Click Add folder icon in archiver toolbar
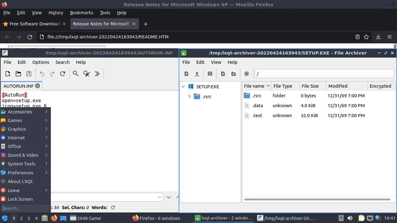Viewport: 397px width, 223px height. (x=234, y=74)
